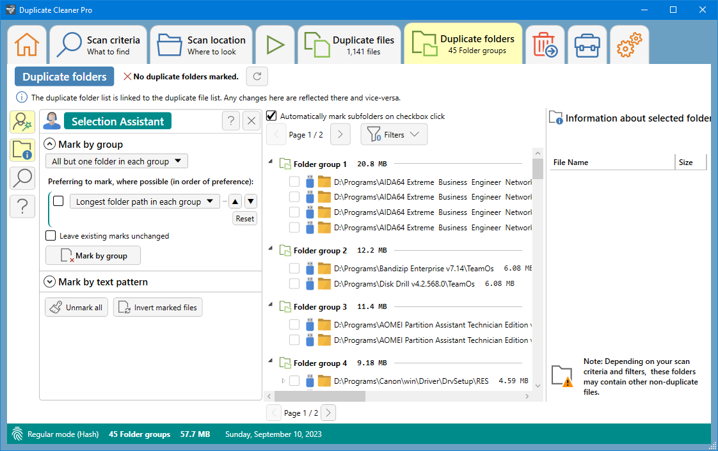Collapse Folder group 4 tree node
This screenshot has width=718, height=451.
pos(271,360)
